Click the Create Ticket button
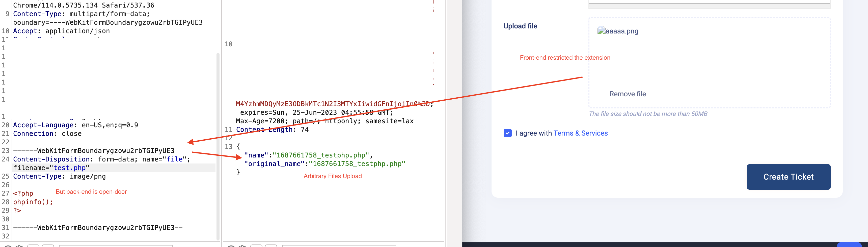Screen dimensions: 868x247 point(788,177)
